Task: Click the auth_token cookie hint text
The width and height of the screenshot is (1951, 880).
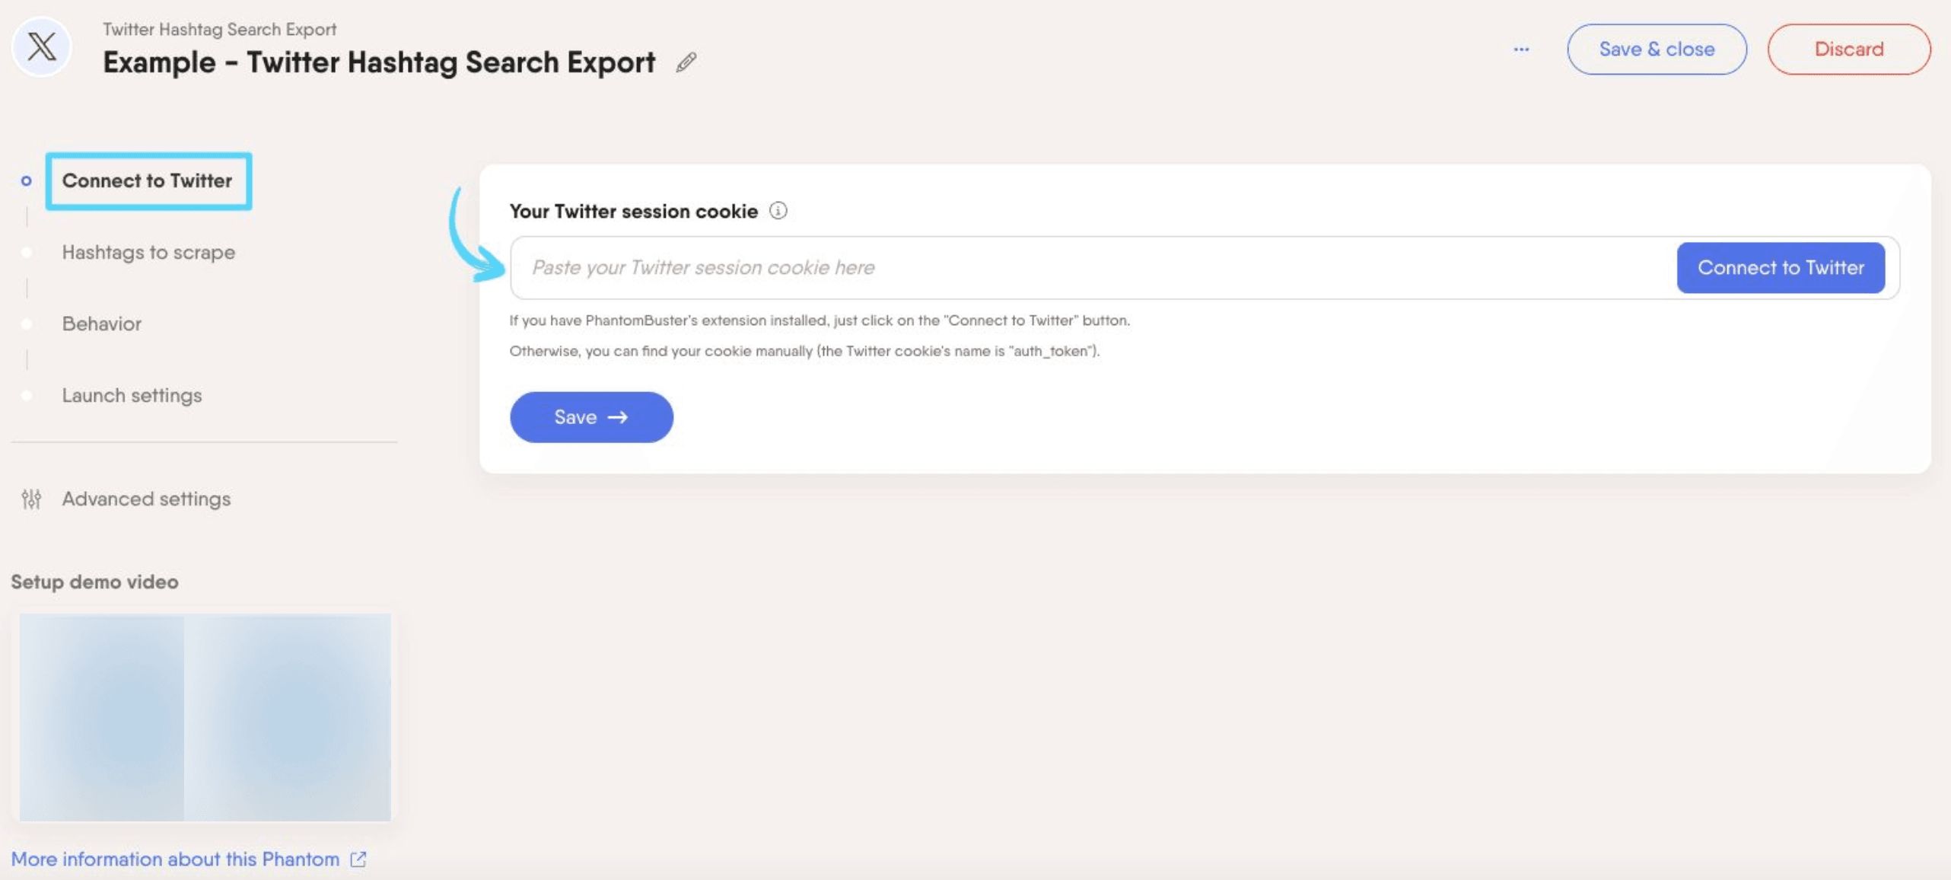Action: pos(804,351)
